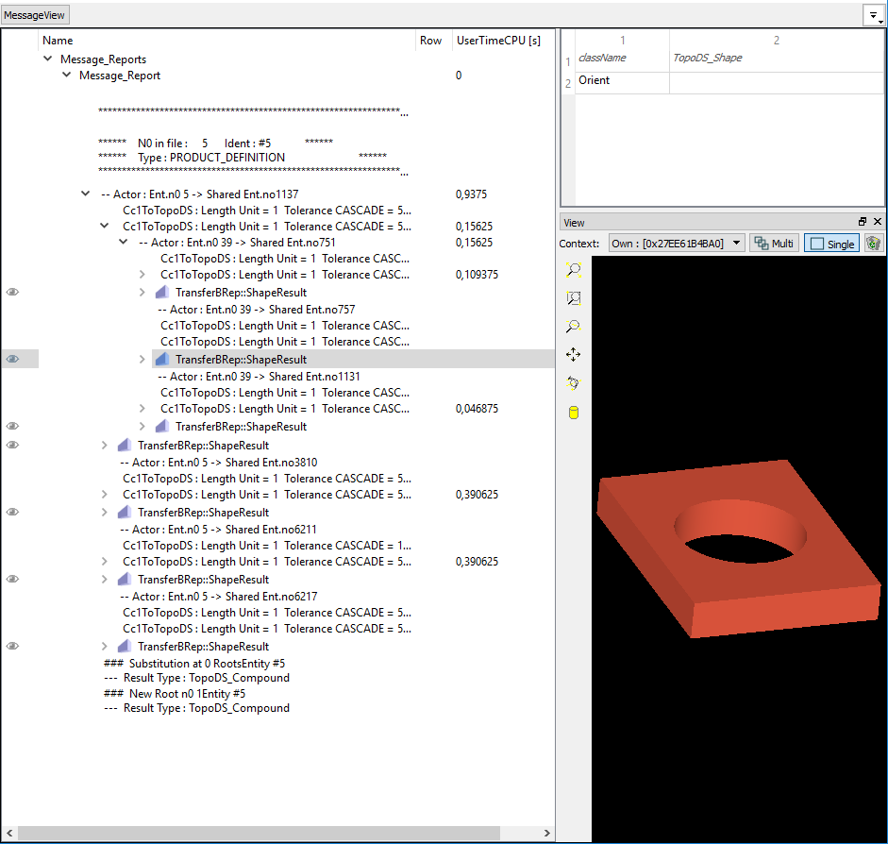Click the UserTimeCPU [s] column header
The width and height of the screenshot is (888, 844).
tap(498, 41)
